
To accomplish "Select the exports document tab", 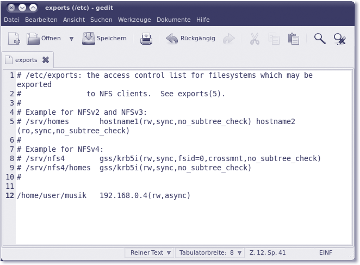I will (x=26, y=60).
